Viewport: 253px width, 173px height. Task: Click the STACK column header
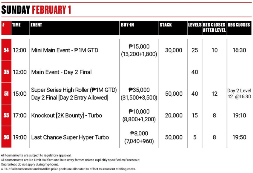166,25
